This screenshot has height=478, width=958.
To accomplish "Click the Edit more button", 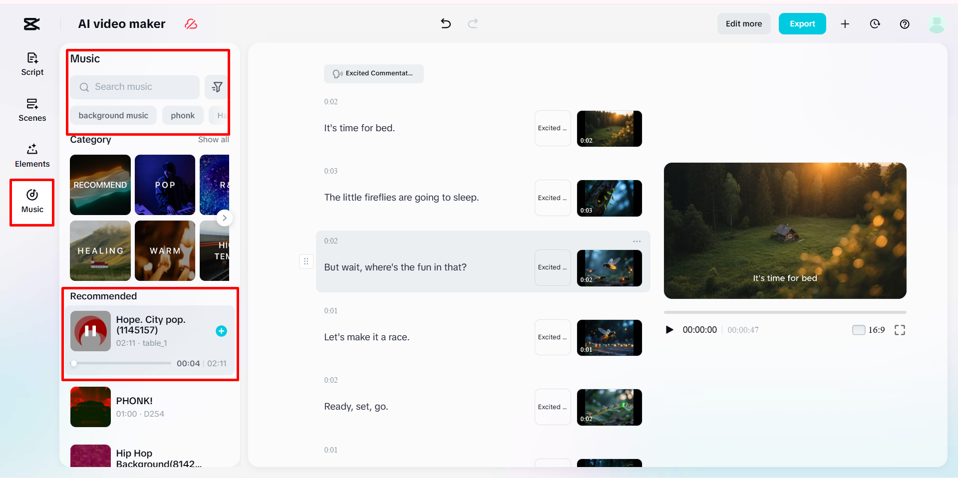I will tap(744, 24).
